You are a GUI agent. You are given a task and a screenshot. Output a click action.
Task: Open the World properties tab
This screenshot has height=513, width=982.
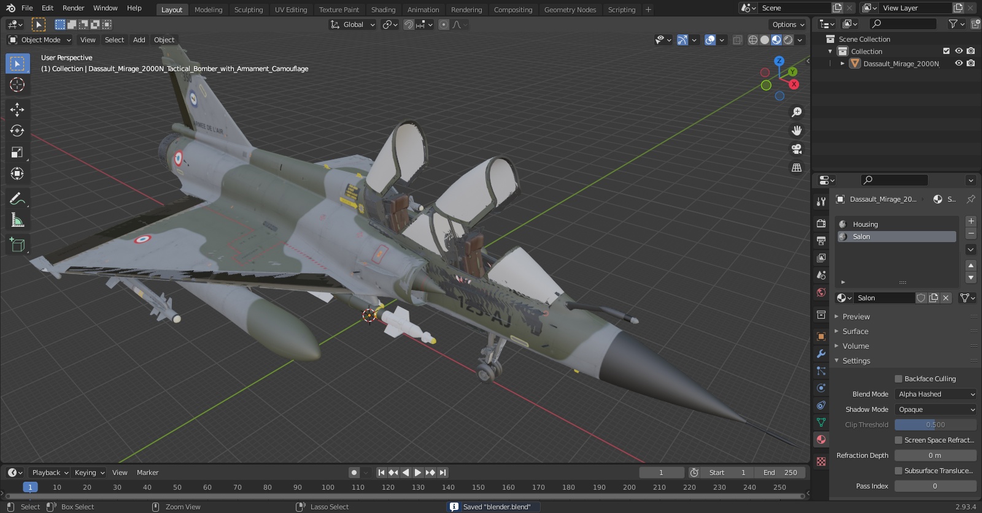(821, 292)
